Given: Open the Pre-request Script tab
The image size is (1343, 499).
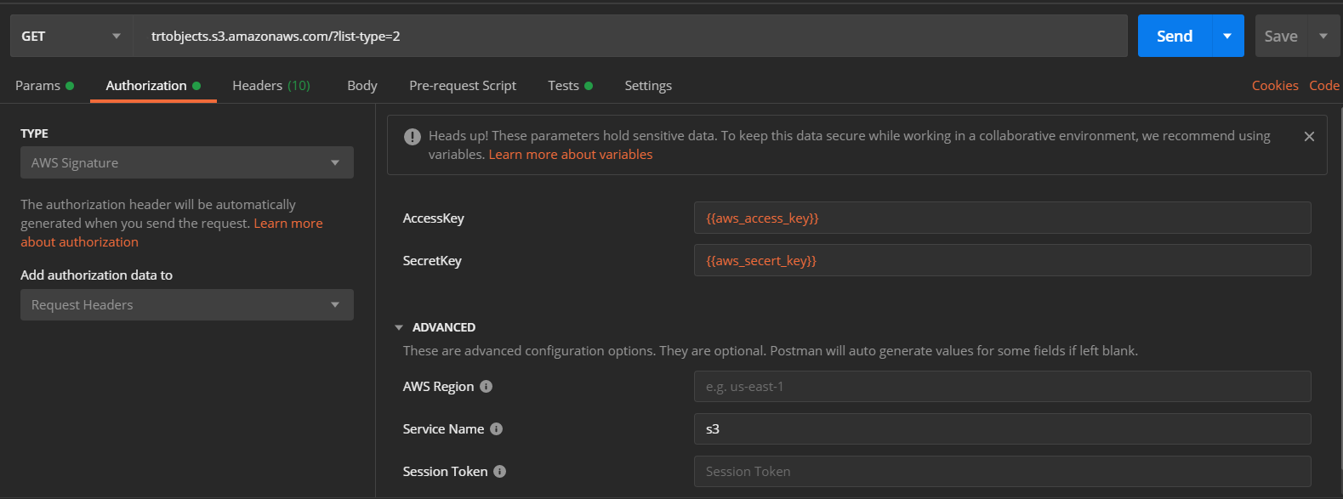Looking at the screenshot, I should pyautogui.click(x=463, y=85).
